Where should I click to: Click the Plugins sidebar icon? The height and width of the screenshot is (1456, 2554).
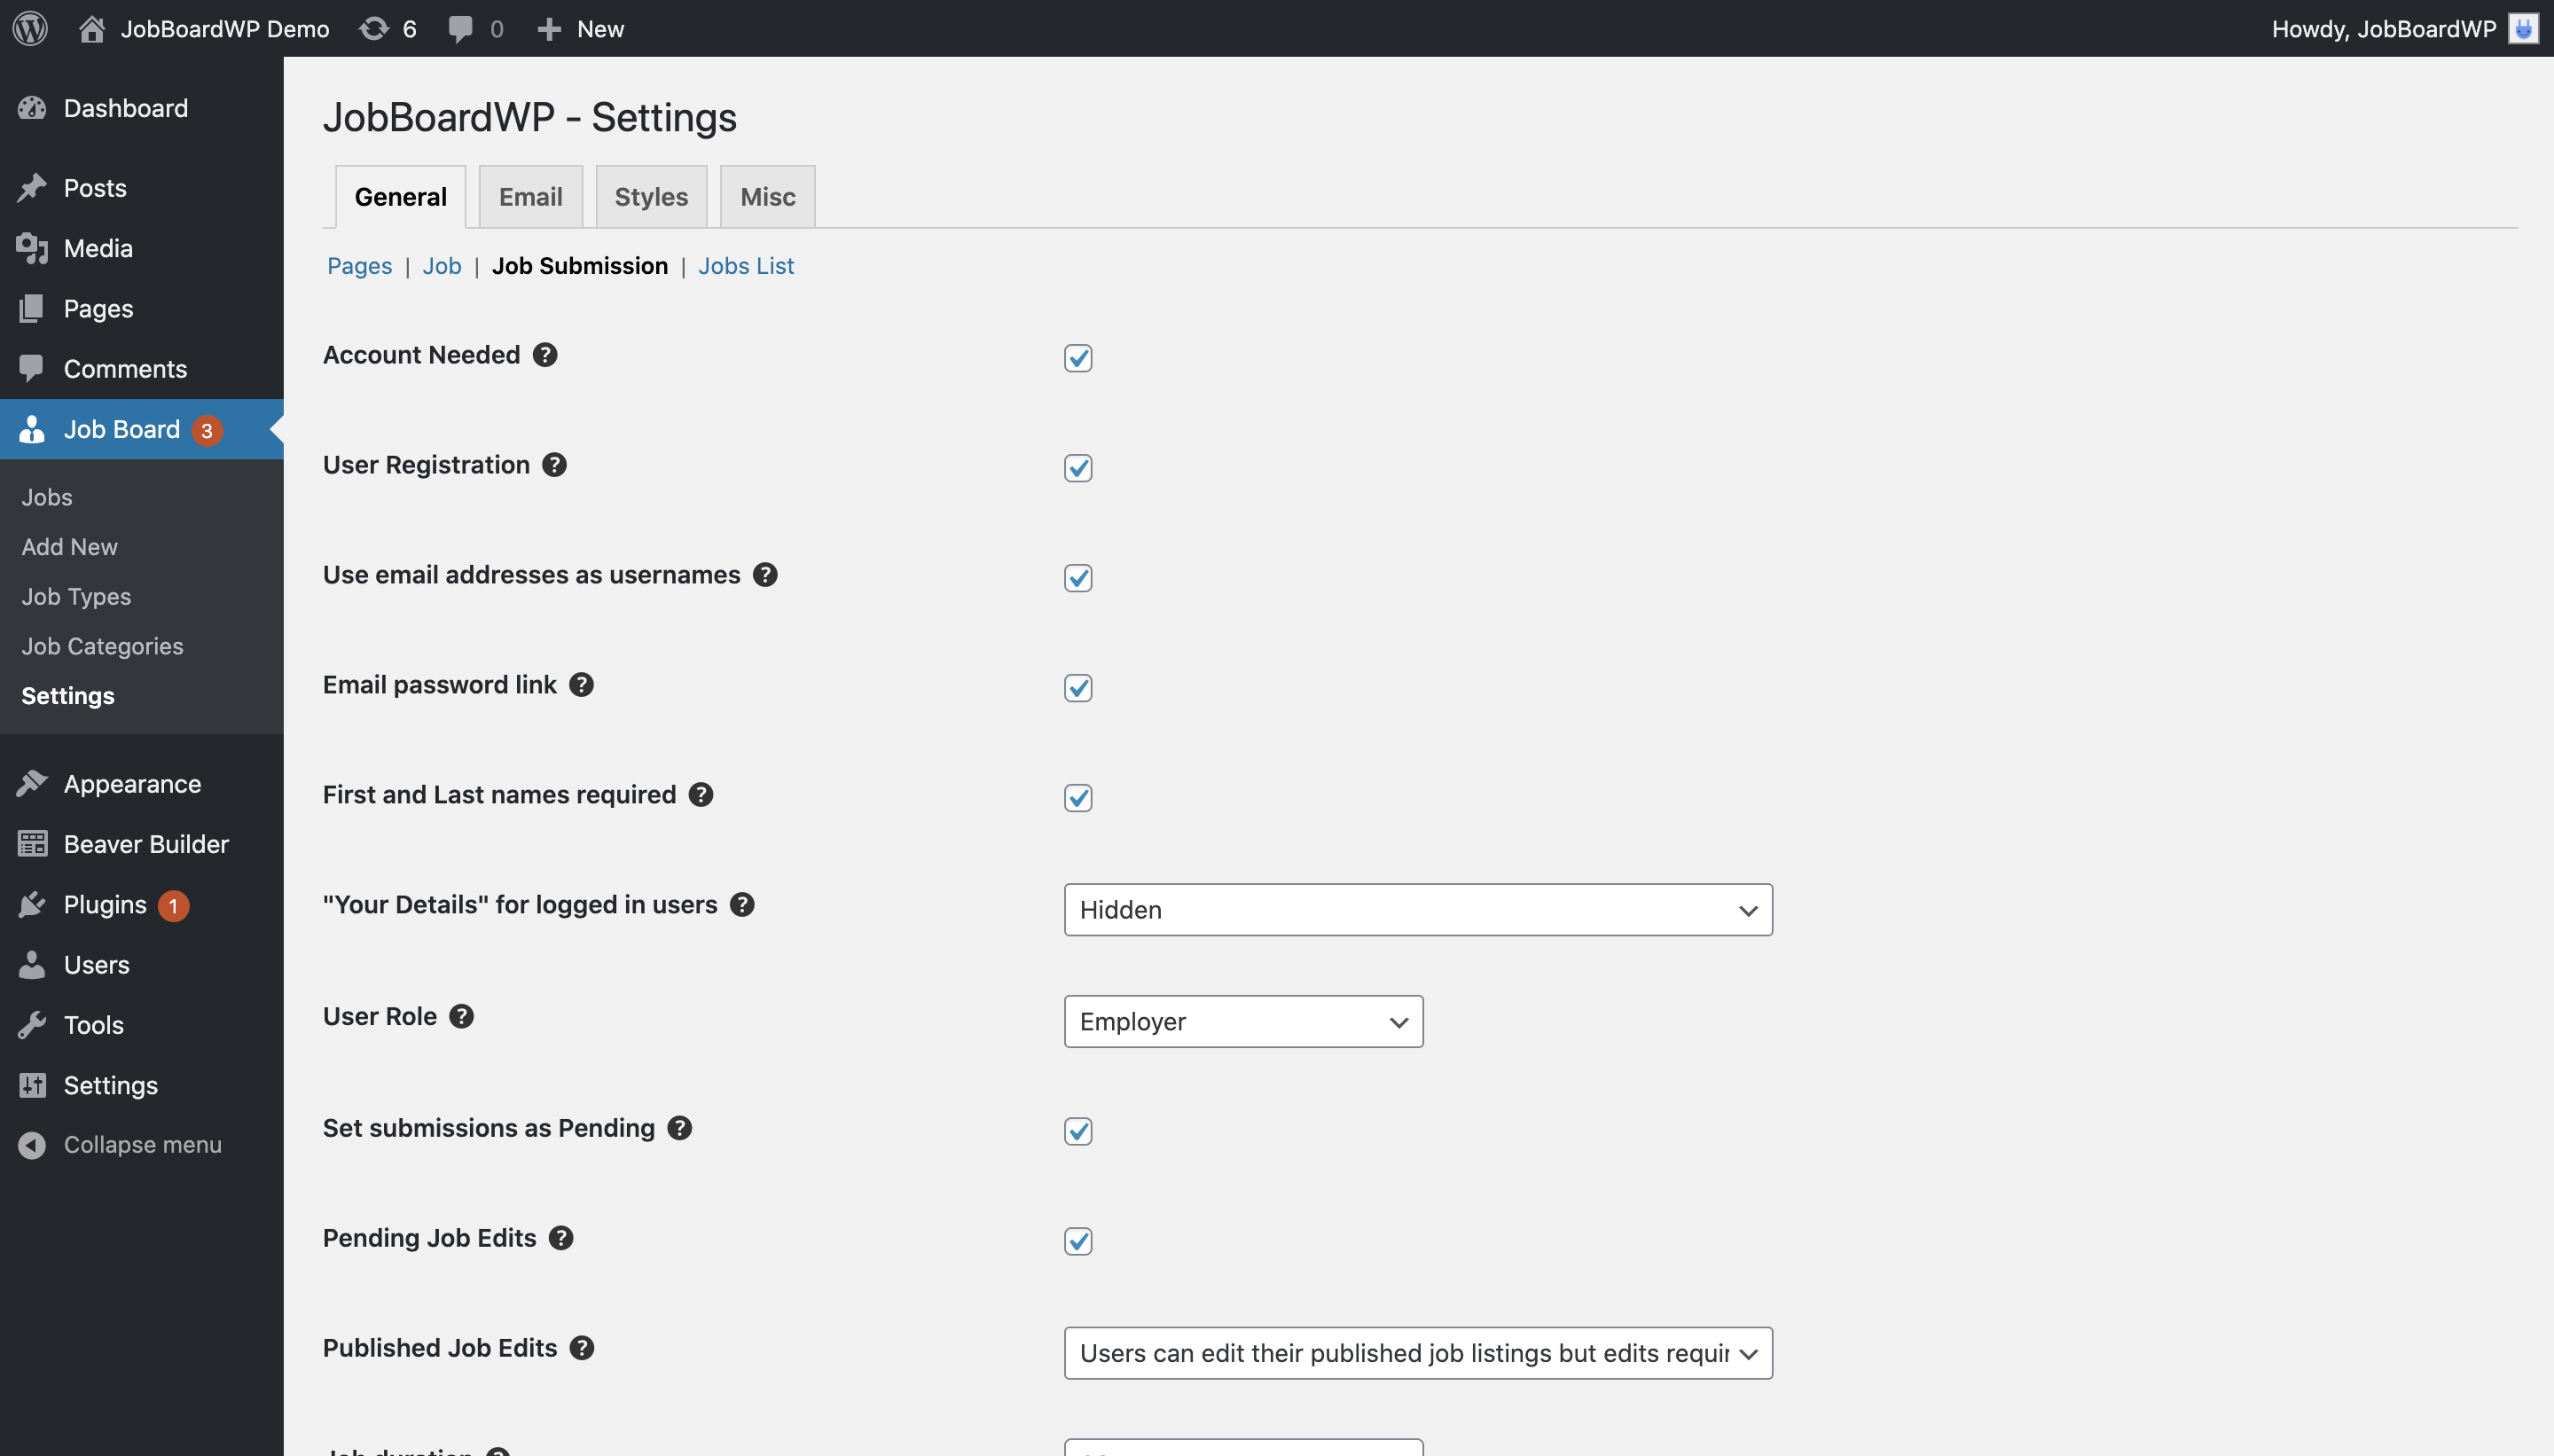coord(32,904)
